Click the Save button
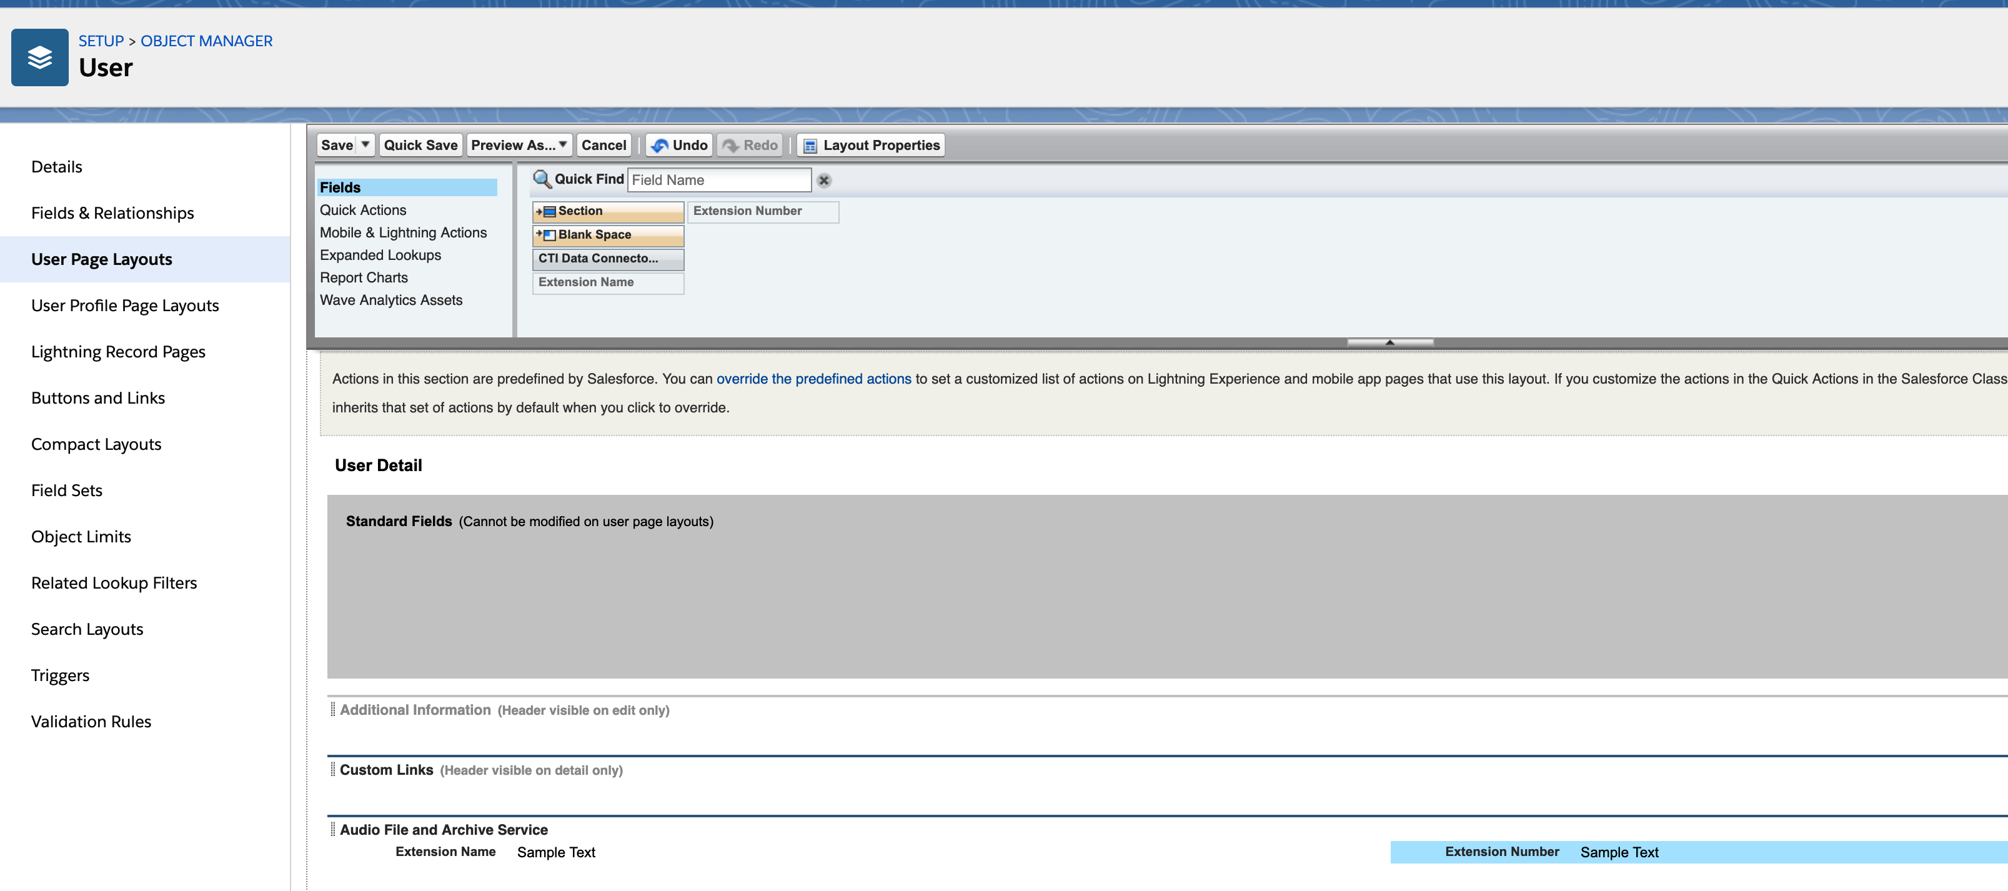Image resolution: width=2008 pixels, height=891 pixels. 337,145
